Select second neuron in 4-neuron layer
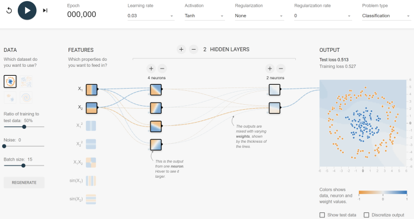The width and height of the screenshot is (414, 219). pyautogui.click(x=156, y=108)
